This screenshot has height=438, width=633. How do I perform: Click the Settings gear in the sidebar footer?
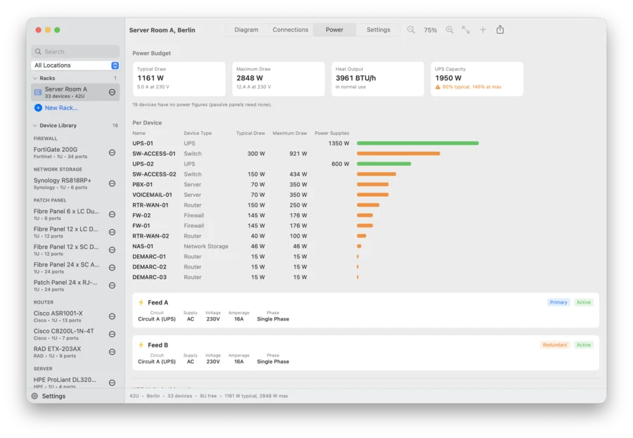pos(34,396)
